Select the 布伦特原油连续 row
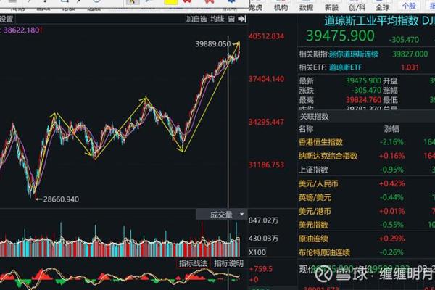This screenshot has width=435, height=290. (x=367, y=252)
